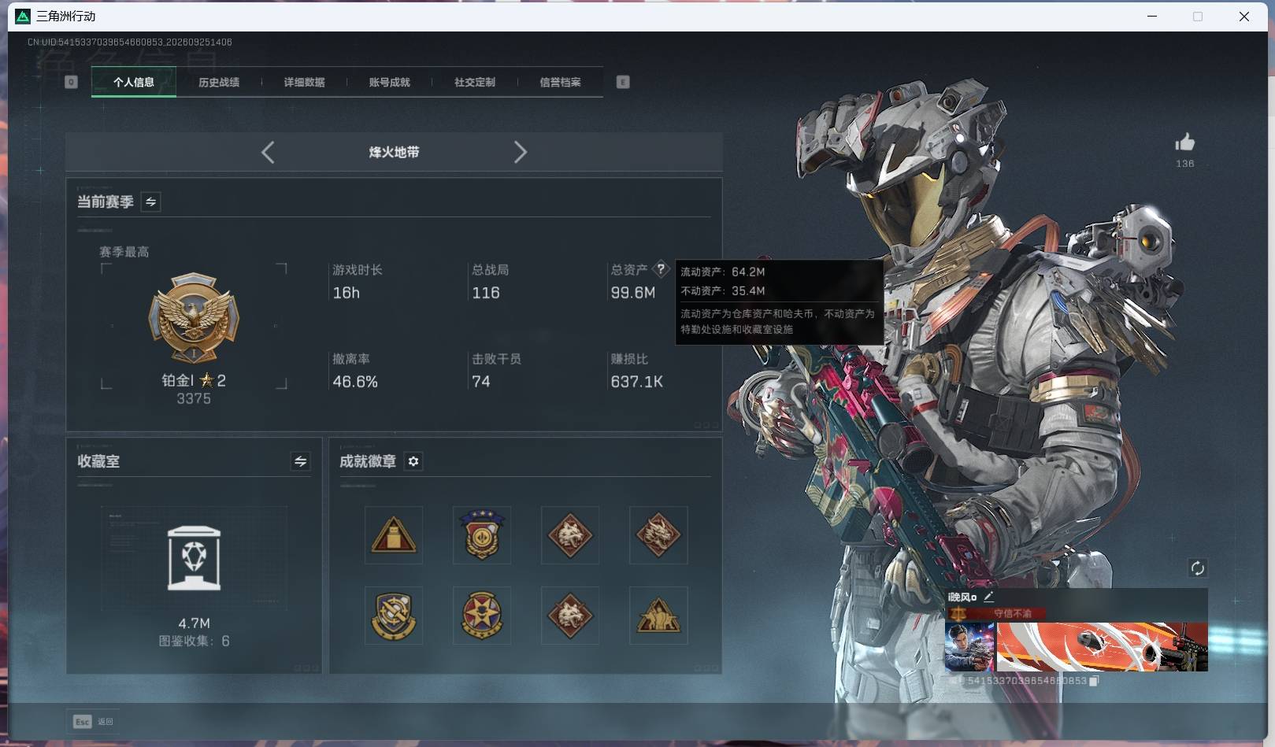
Task: Open the 收藏室 display case icon
Action: (194, 558)
